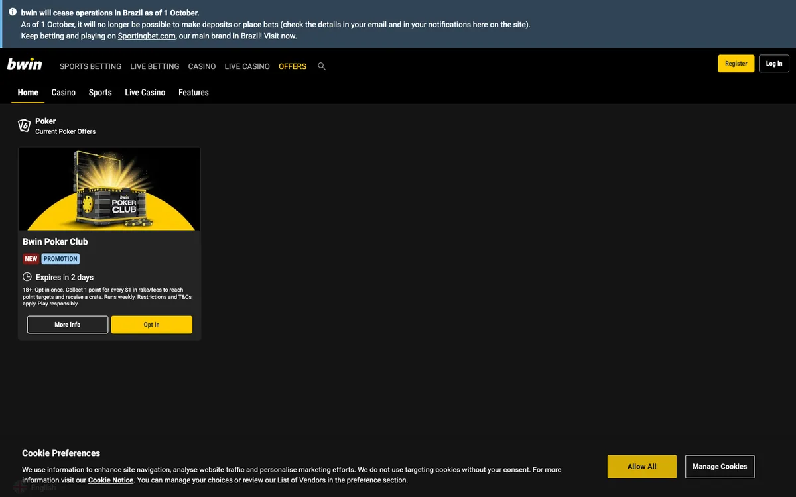796x497 pixels.
Task: Select the Features tab
Action: 194,93
